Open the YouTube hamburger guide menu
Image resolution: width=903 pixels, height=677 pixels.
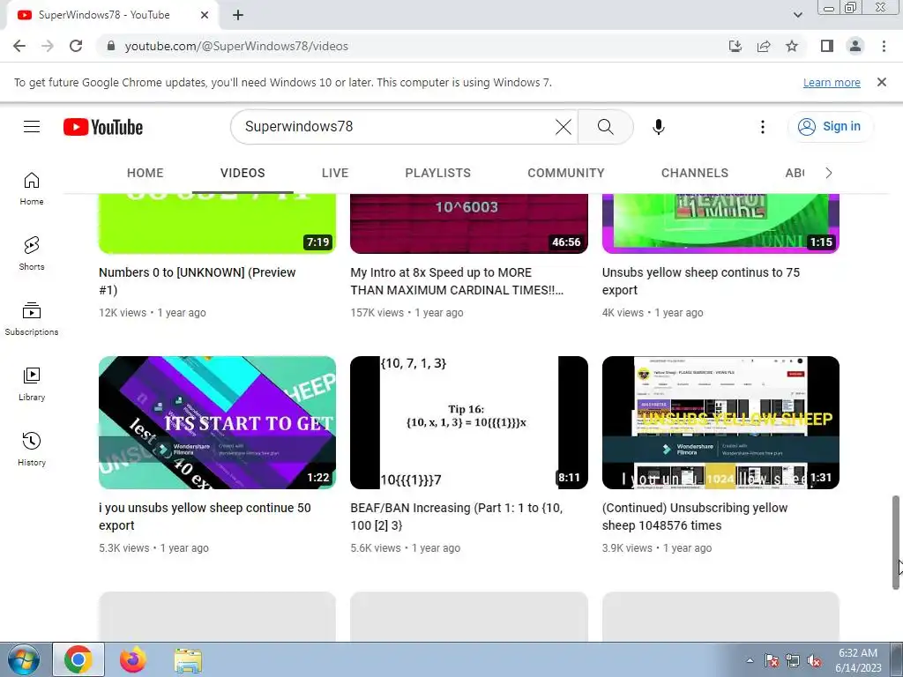(32, 127)
